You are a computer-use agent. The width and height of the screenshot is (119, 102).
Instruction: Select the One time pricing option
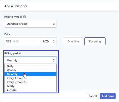point(73,41)
